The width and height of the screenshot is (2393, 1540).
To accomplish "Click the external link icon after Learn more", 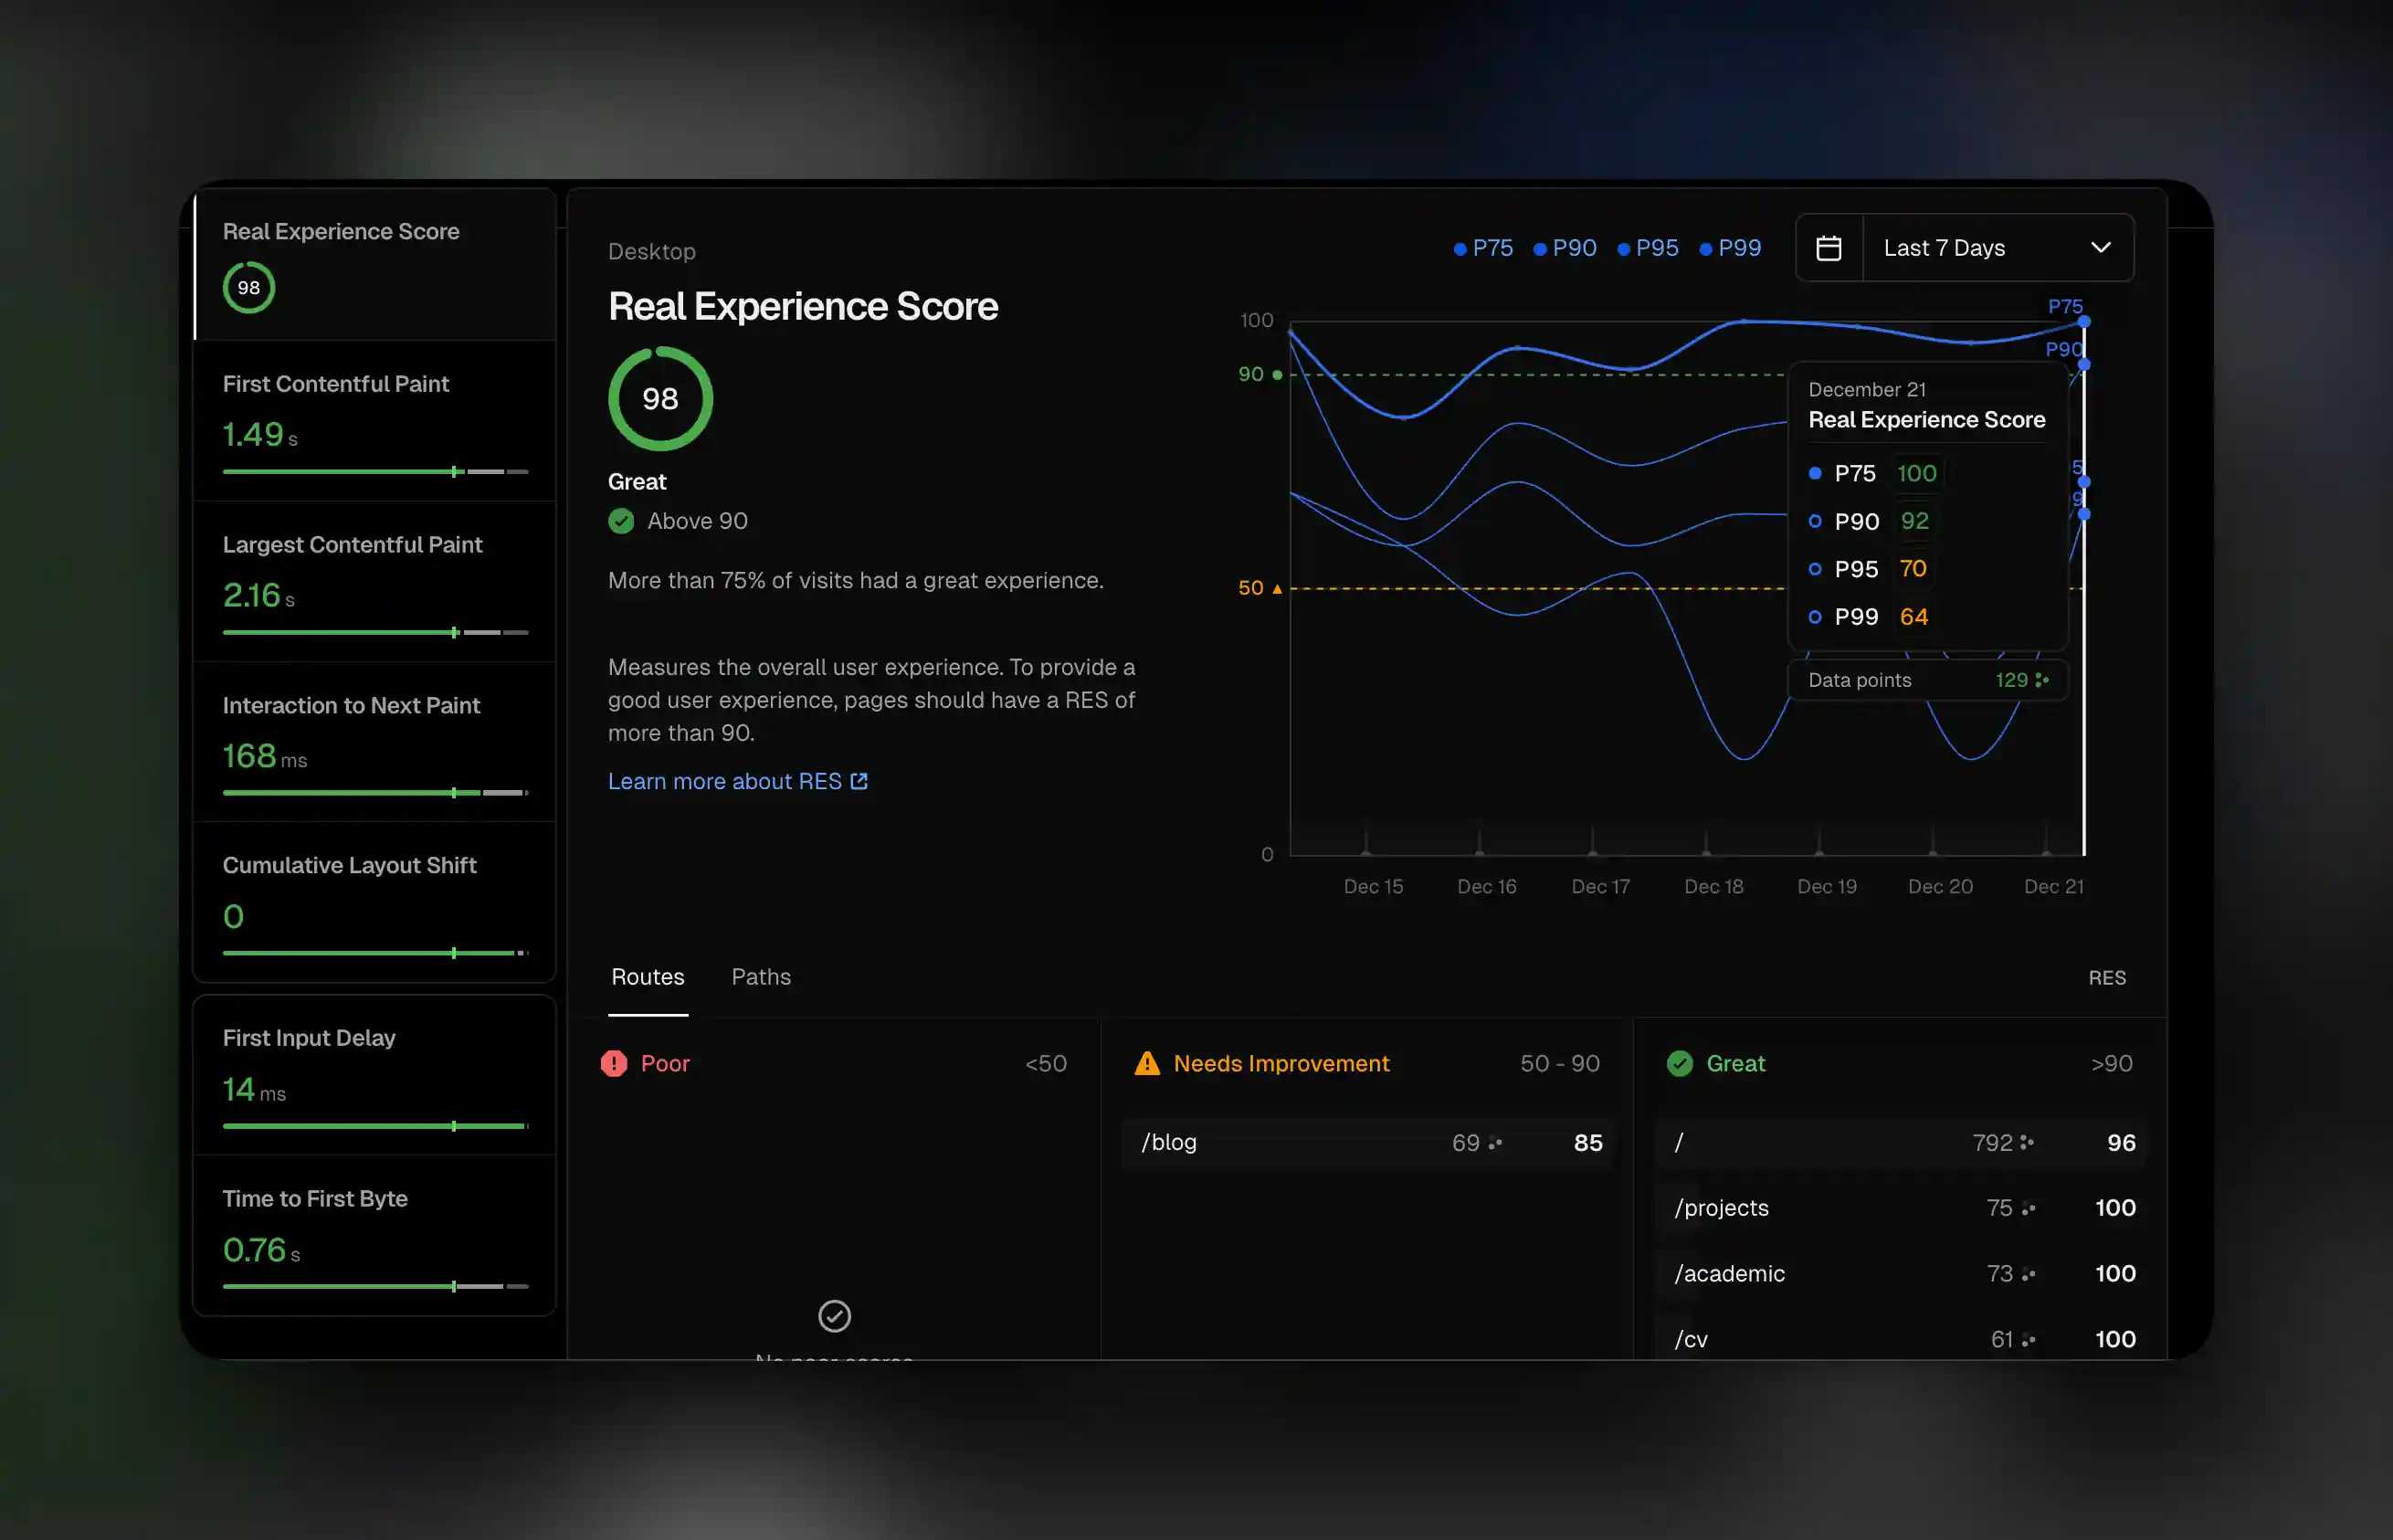I will [x=858, y=781].
